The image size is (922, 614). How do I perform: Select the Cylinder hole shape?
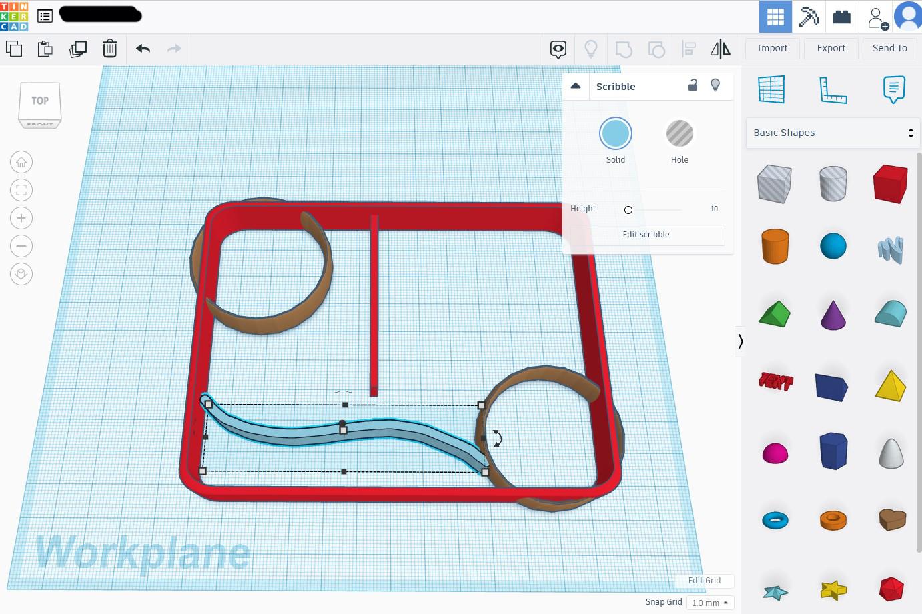[x=833, y=183]
